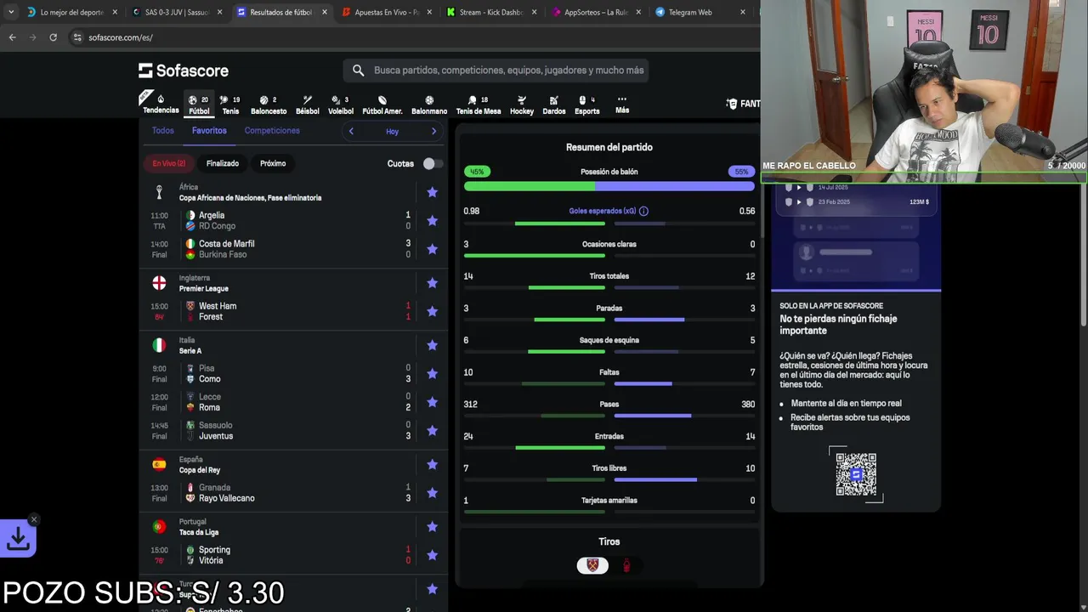Viewport: 1088px width, 612px height.
Task: Open the Más sports menu
Action: point(622,104)
